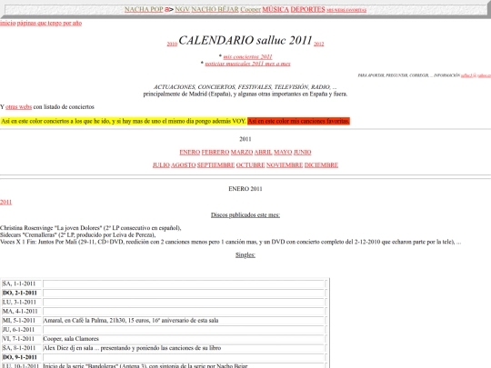Screen dimensions: 491x368
Task: Jump to OCTUBRE month section
Action: click(x=250, y=164)
